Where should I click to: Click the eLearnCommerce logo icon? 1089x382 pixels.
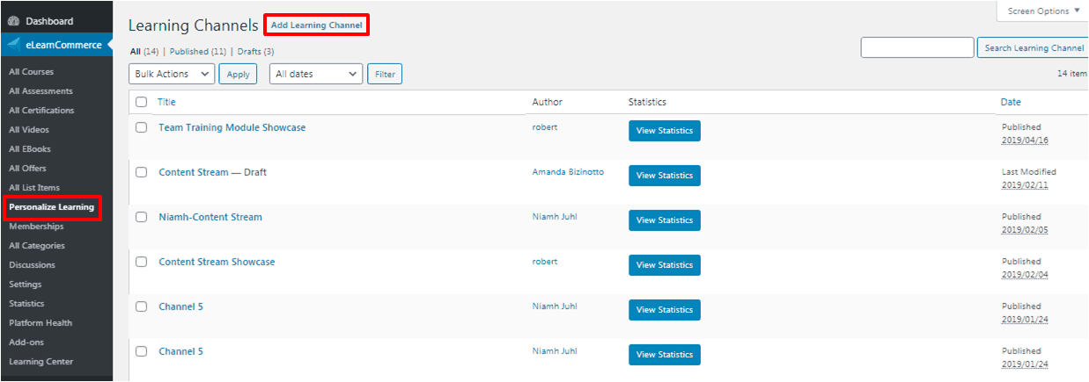coord(13,45)
